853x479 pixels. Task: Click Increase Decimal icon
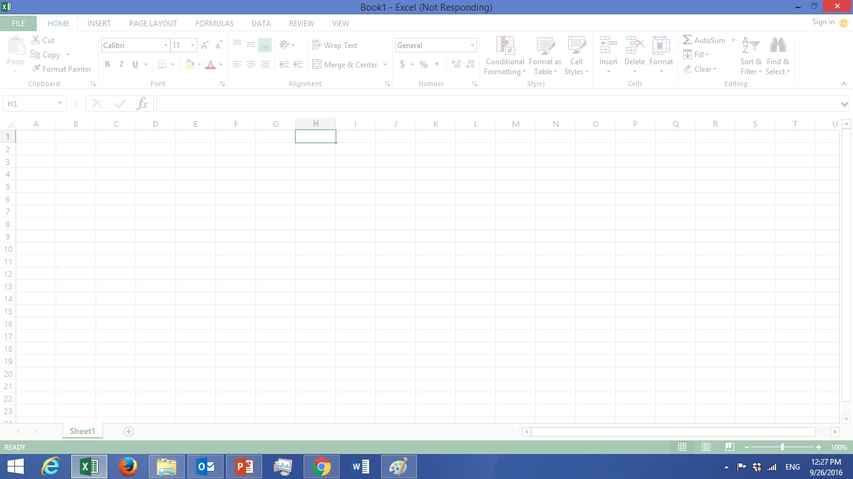456,64
